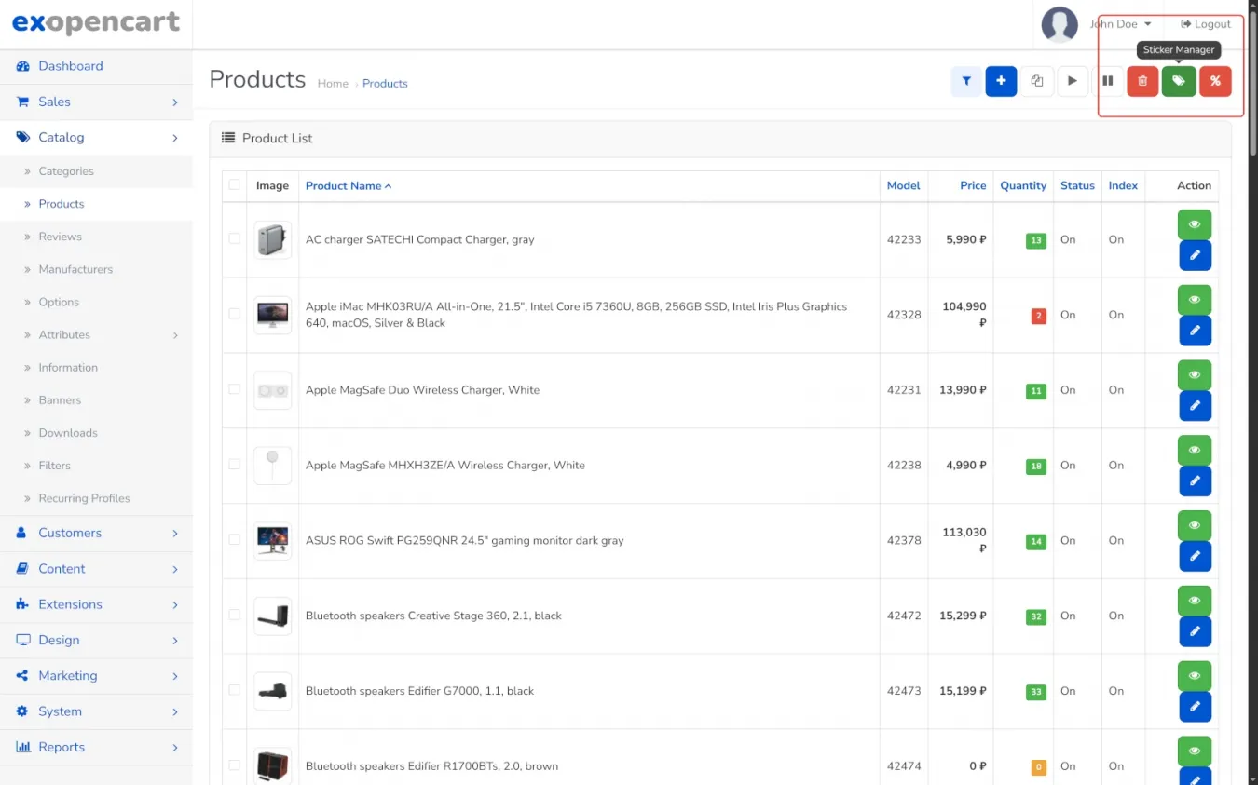Go to the Dashboard menu item
Screen dimensions: 1258x785
click(71, 66)
